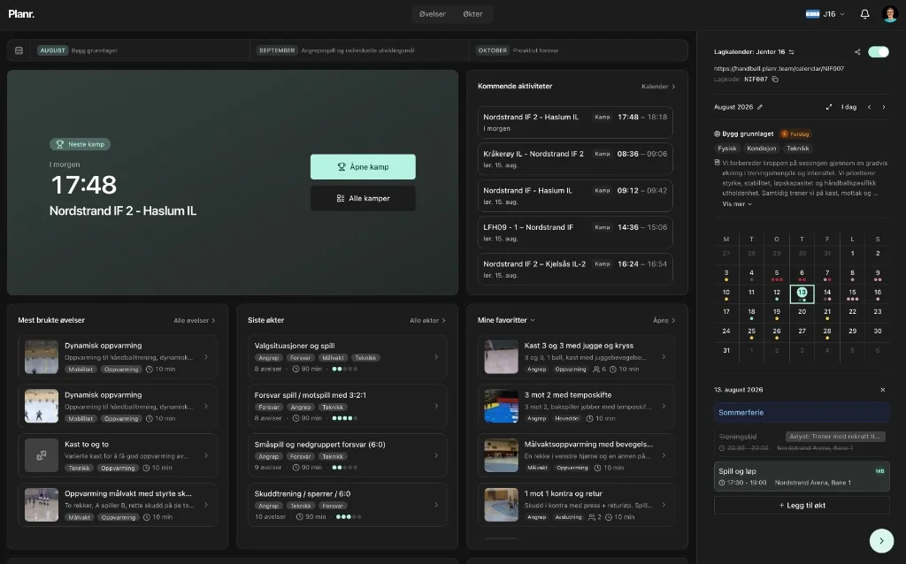Open arrow on Valgsituasjoner og spill session
This screenshot has width=906, height=564.
435,357
